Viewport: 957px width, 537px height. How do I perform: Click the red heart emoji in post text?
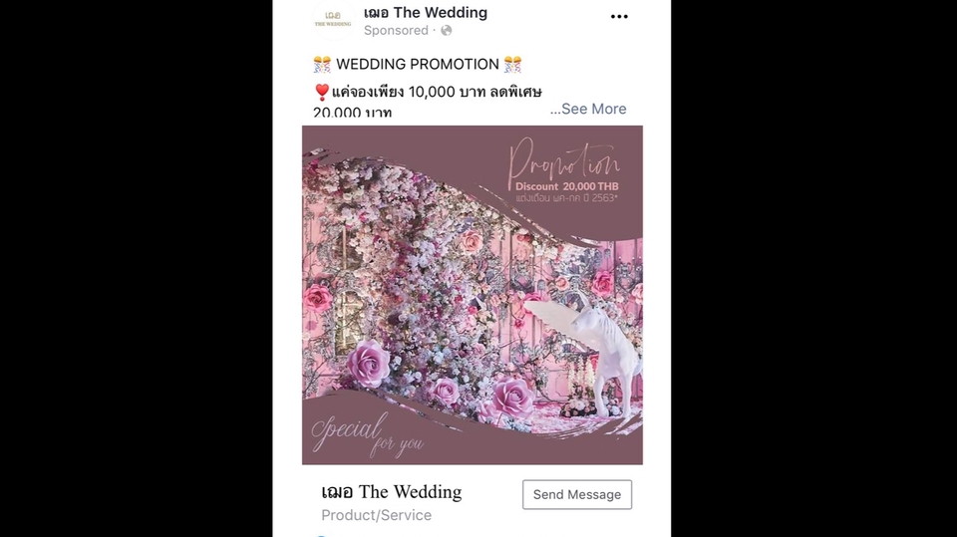click(322, 92)
